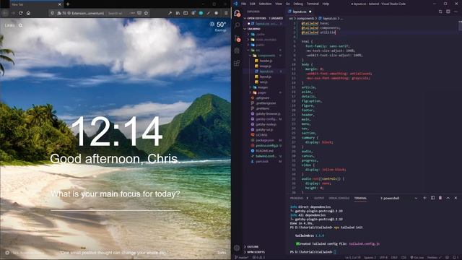Image resolution: width=462 pixels, height=260 pixels.
Task: Collapse the Open Editors section
Action: 263,18
